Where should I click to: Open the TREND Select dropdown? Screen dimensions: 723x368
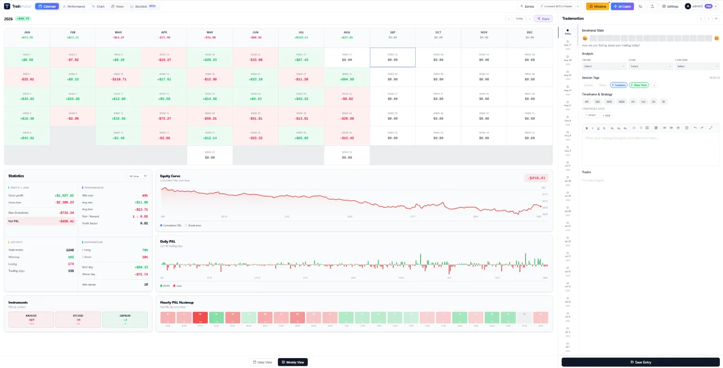[x=604, y=66]
